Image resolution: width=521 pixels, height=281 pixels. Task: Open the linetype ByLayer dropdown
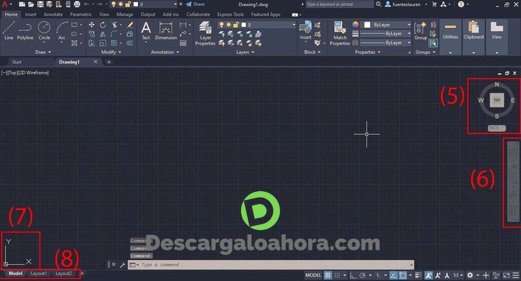pos(386,43)
